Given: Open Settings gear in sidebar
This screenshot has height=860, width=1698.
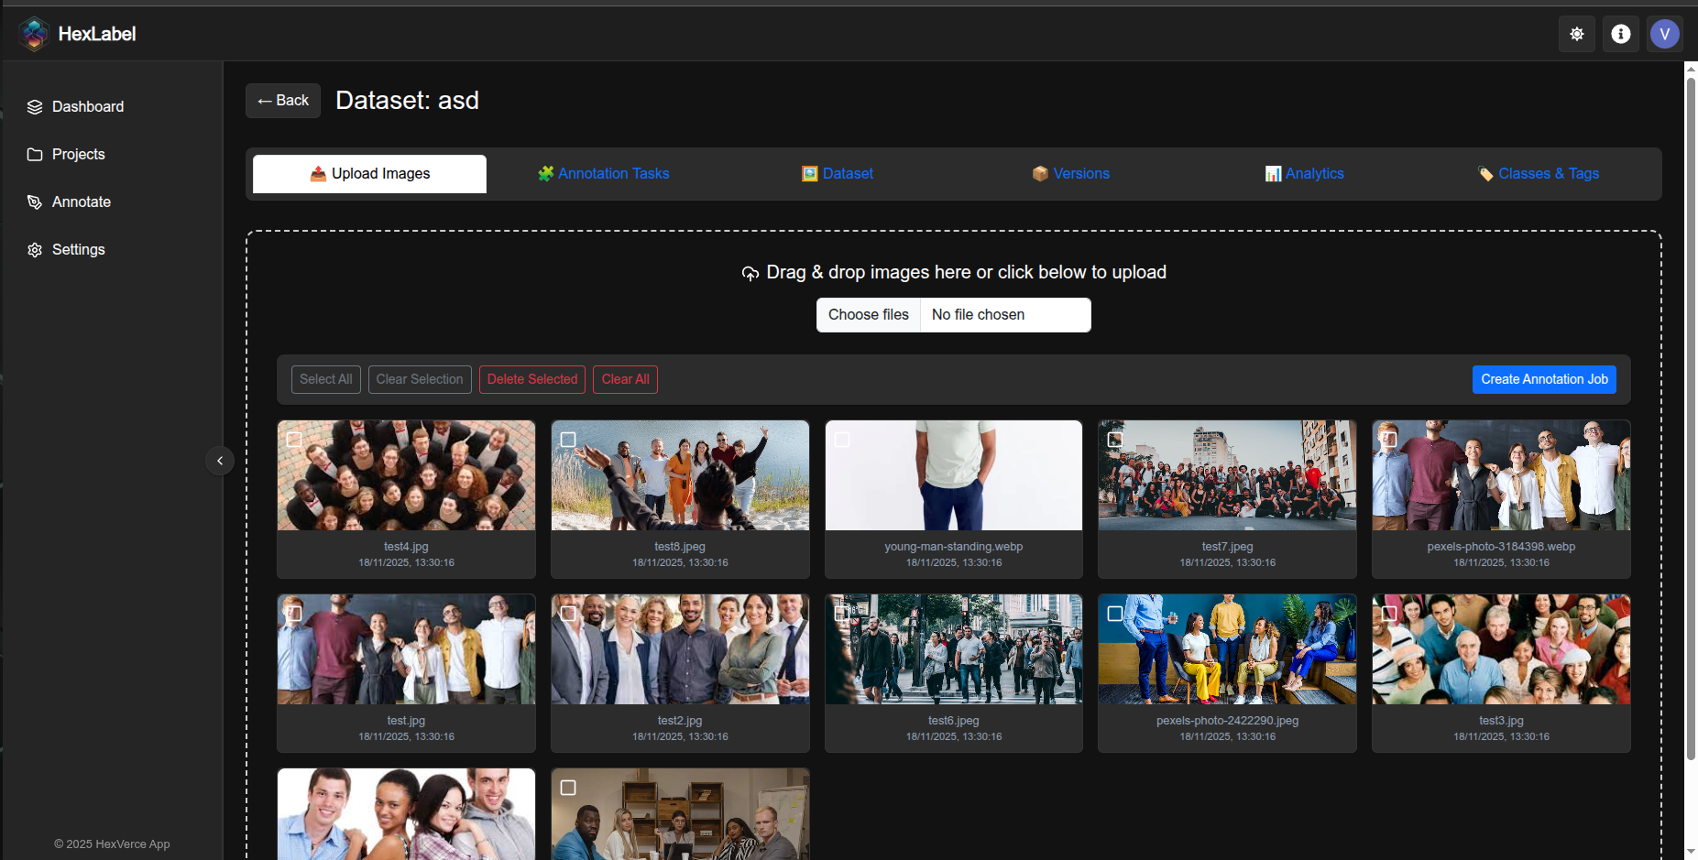Looking at the screenshot, I should tap(35, 250).
